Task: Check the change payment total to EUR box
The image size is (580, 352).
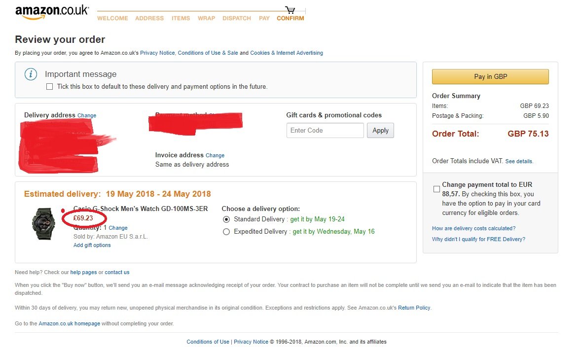Action: (x=436, y=189)
